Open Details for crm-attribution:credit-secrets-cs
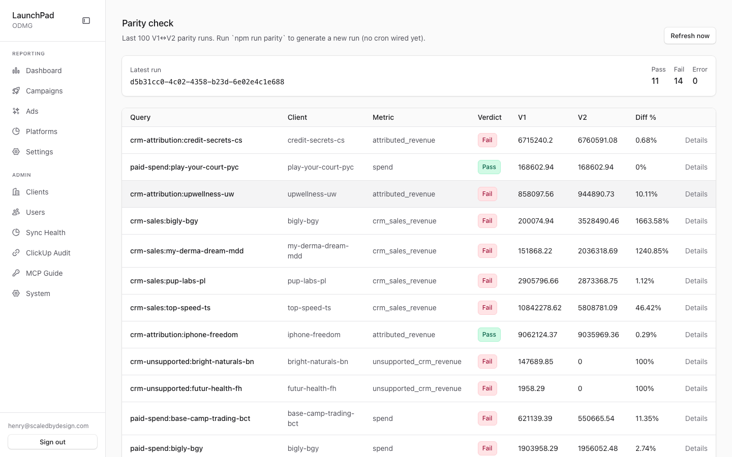732x457 pixels. click(696, 140)
